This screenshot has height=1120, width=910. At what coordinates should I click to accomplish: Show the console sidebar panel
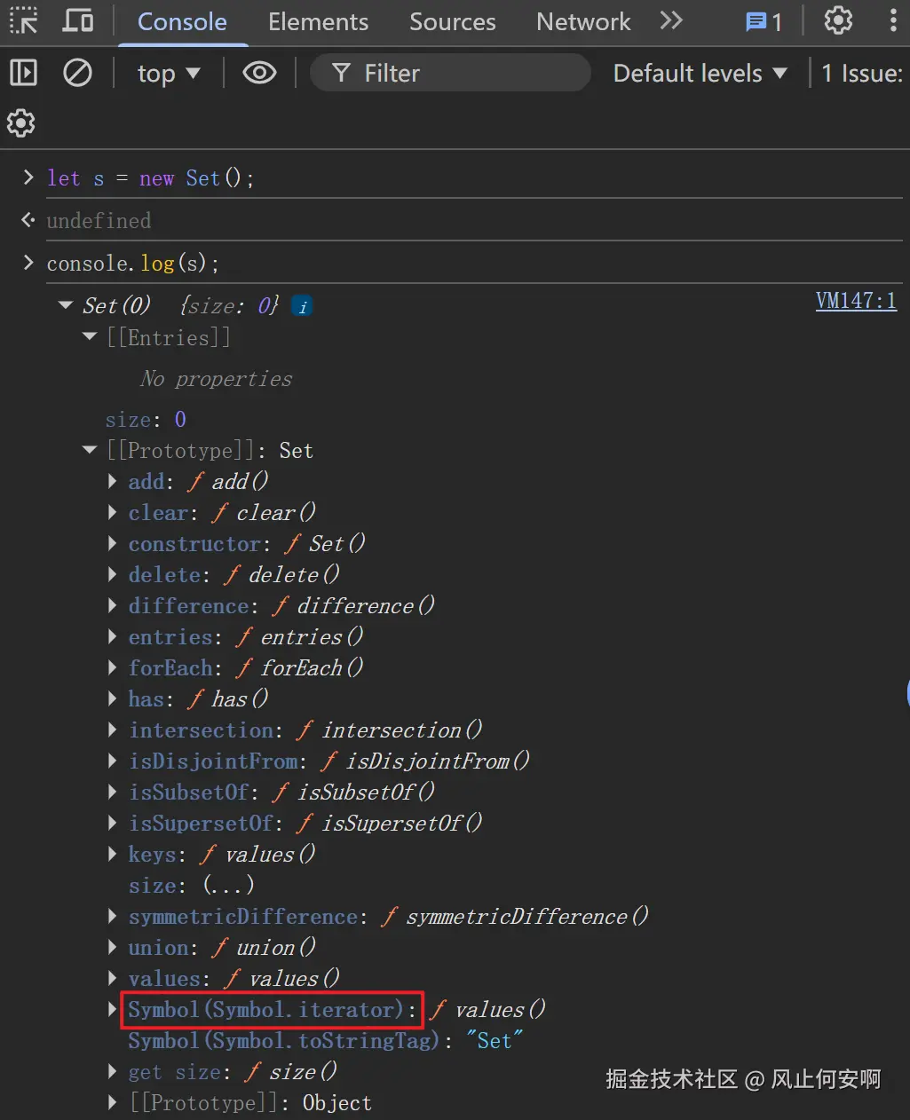[x=24, y=73]
